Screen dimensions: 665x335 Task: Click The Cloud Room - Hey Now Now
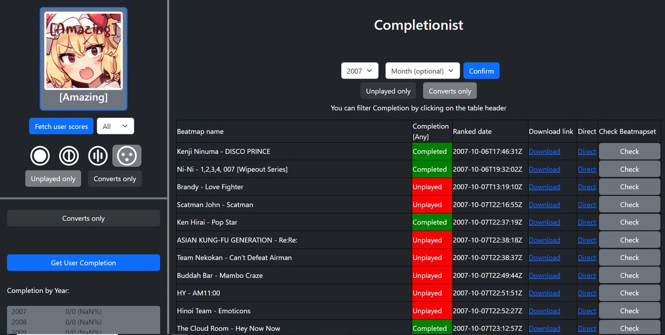228,328
